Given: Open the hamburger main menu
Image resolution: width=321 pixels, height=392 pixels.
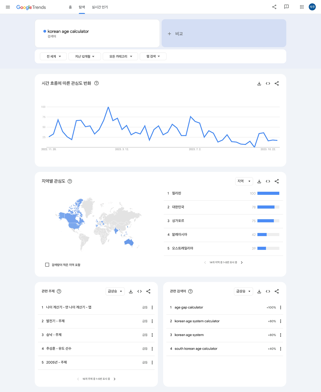Looking at the screenshot, I should coord(8,7).
